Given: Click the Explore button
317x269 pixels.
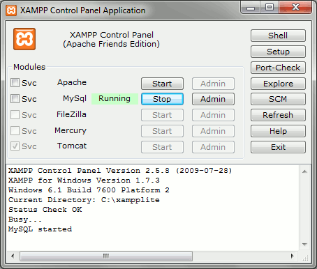Looking at the screenshot, I should click(278, 84).
